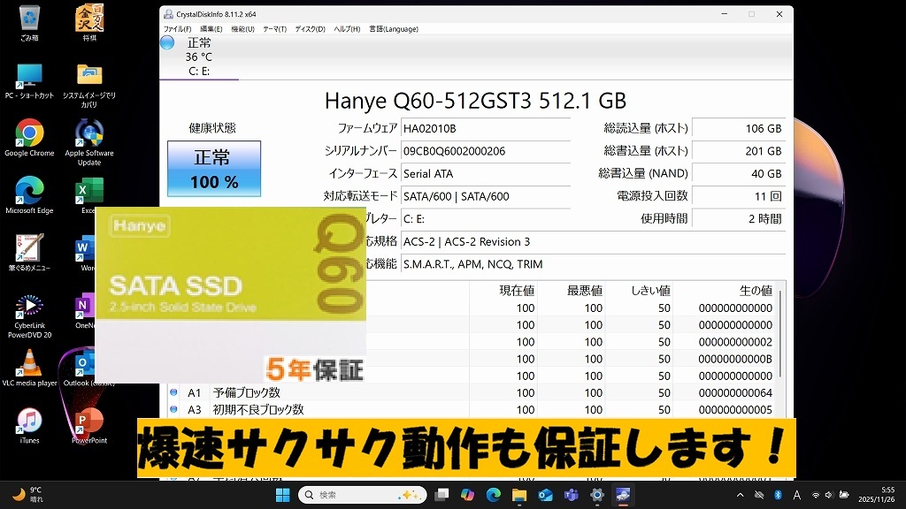Click the 最悪値 column header
The height and width of the screenshot is (509, 906).
(x=572, y=290)
